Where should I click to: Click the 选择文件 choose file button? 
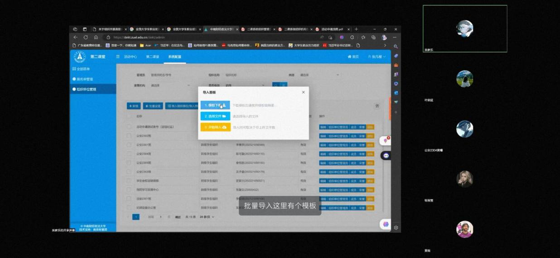(x=215, y=116)
